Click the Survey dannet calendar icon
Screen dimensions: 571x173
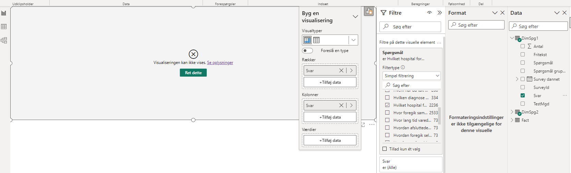click(x=530, y=79)
